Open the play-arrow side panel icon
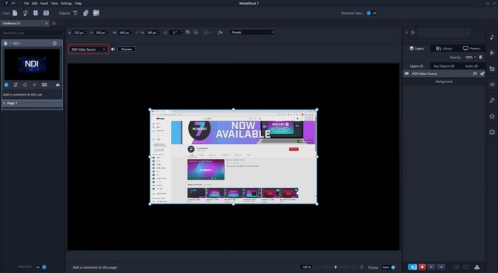 click(x=492, y=53)
